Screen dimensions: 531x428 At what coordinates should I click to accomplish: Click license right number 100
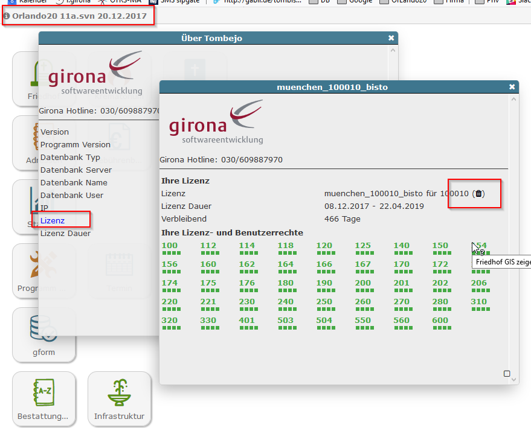point(170,246)
